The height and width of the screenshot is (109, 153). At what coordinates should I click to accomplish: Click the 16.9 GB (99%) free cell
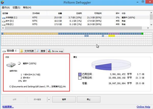(x=94, y=24)
